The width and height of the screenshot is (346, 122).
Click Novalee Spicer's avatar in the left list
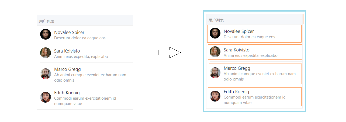point(46,34)
